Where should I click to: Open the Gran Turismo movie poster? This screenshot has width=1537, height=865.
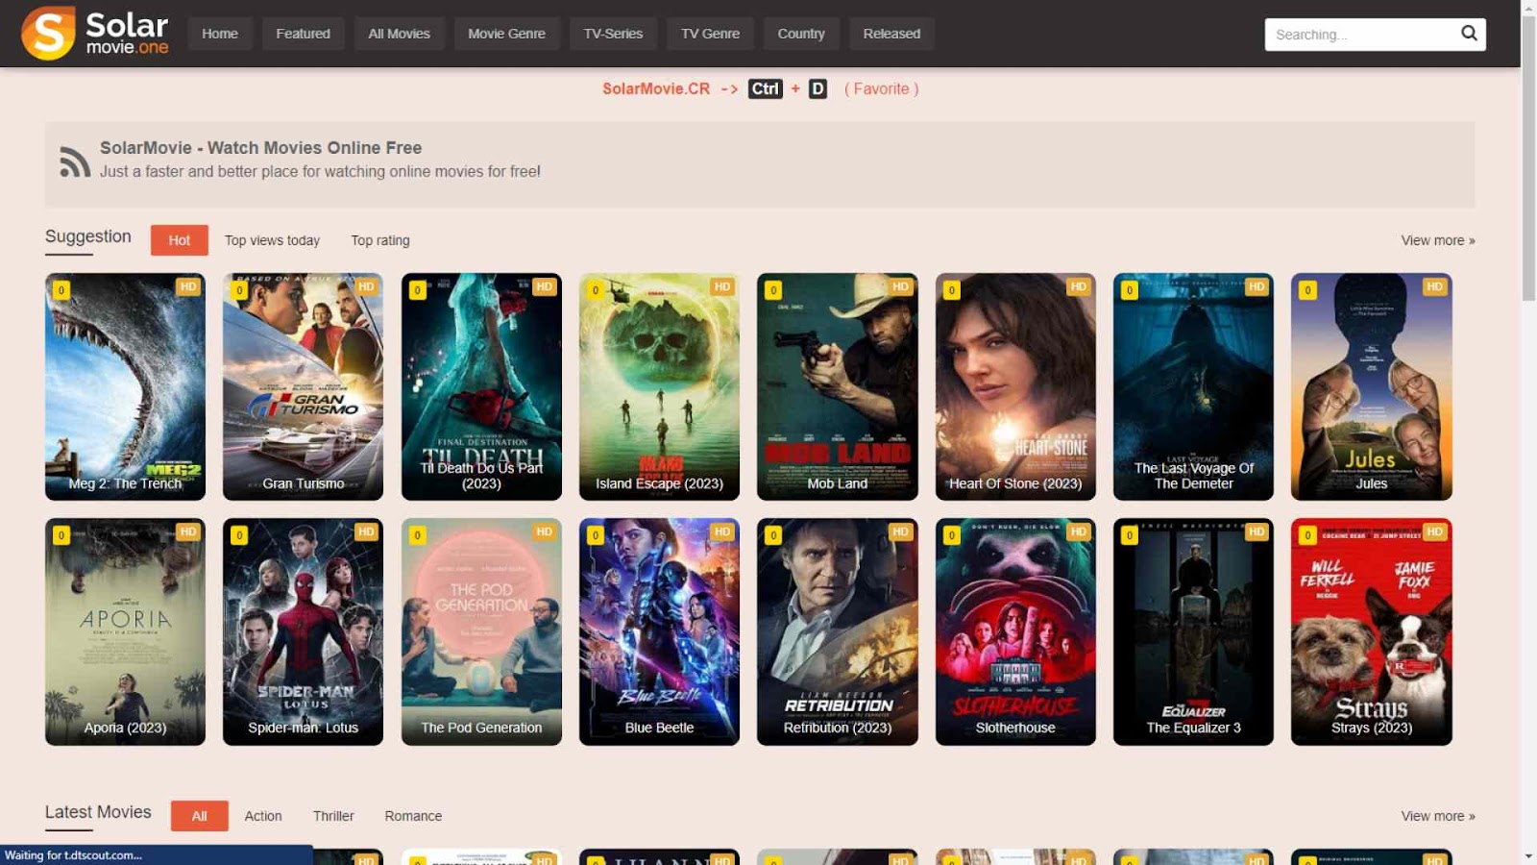point(304,386)
